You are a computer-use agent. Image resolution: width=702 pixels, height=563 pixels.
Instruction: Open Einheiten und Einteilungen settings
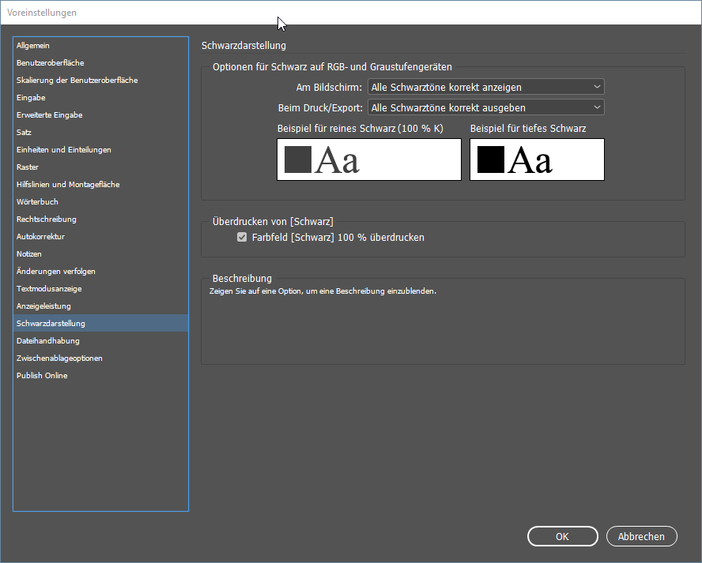100,150
